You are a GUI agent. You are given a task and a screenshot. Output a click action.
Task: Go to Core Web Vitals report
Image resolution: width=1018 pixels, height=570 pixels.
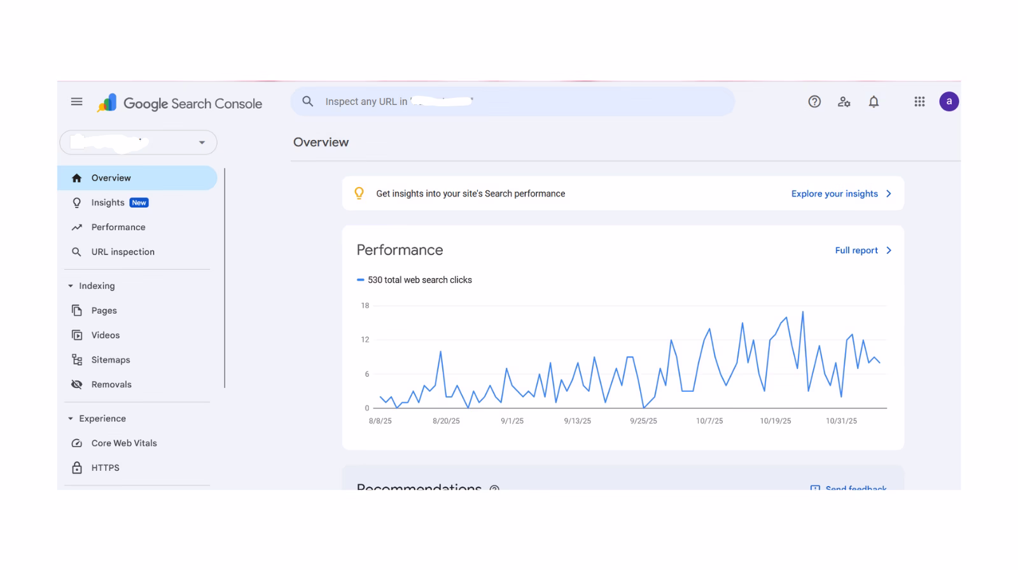(123, 443)
